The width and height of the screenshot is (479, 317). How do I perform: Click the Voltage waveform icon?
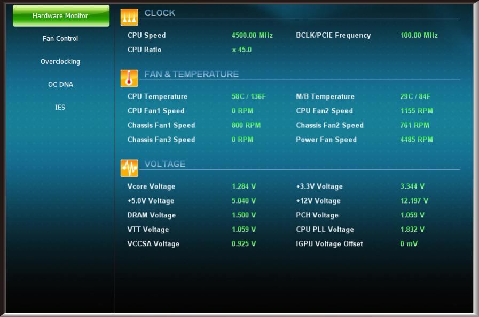point(129,168)
